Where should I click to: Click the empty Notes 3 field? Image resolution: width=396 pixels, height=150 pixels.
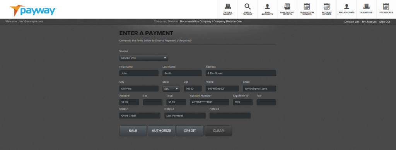point(230,116)
